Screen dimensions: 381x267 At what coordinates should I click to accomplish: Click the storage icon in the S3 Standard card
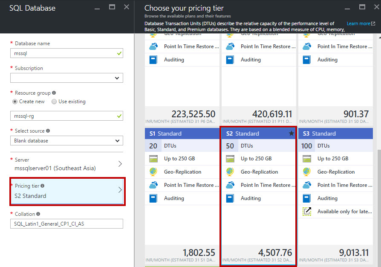(307, 159)
